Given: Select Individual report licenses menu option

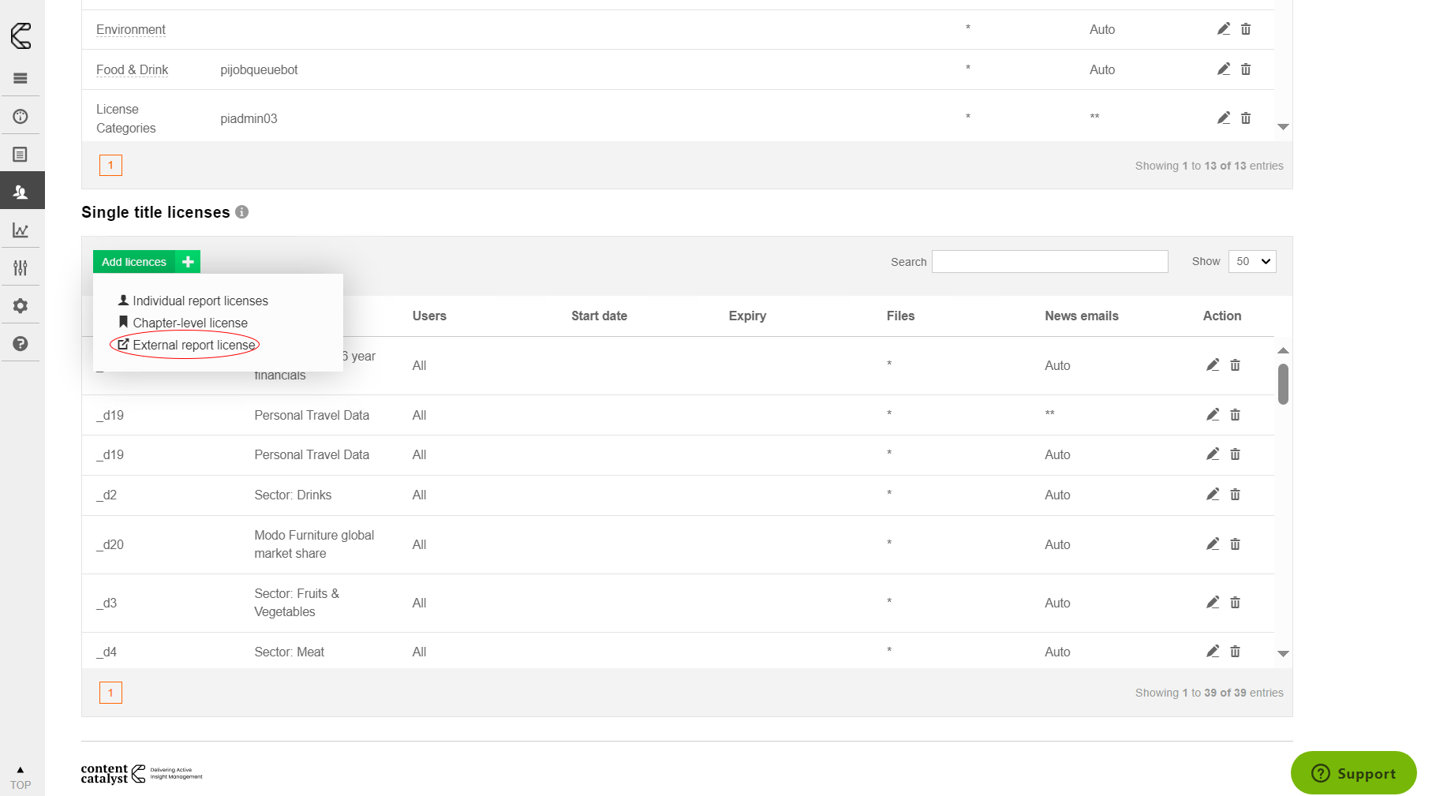Looking at the screenshot, I should [x=200, y=301].
